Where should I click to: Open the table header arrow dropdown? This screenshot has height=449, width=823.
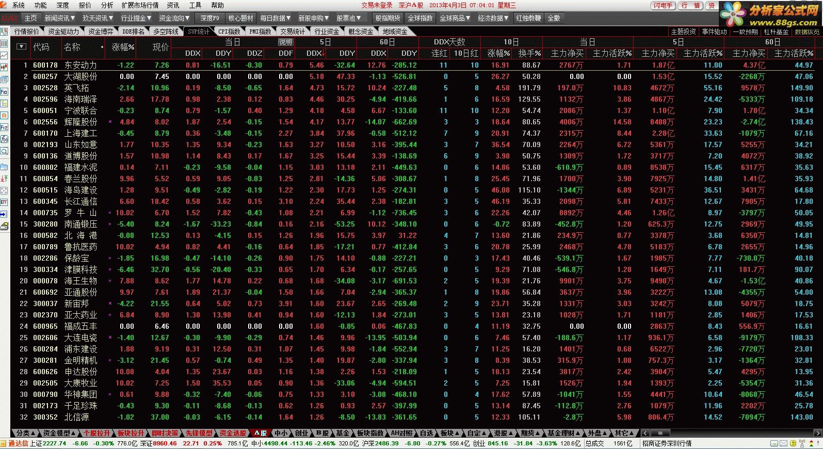click(x=21, y=46)
